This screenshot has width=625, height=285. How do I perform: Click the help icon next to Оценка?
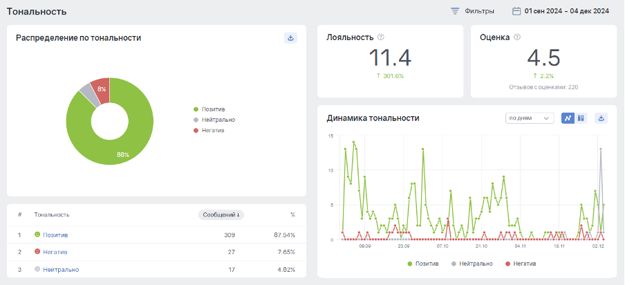point(517,37)
